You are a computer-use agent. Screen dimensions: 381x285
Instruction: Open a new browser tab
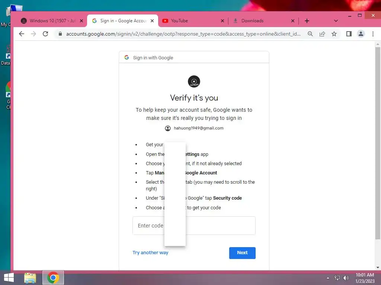(307, 21)
